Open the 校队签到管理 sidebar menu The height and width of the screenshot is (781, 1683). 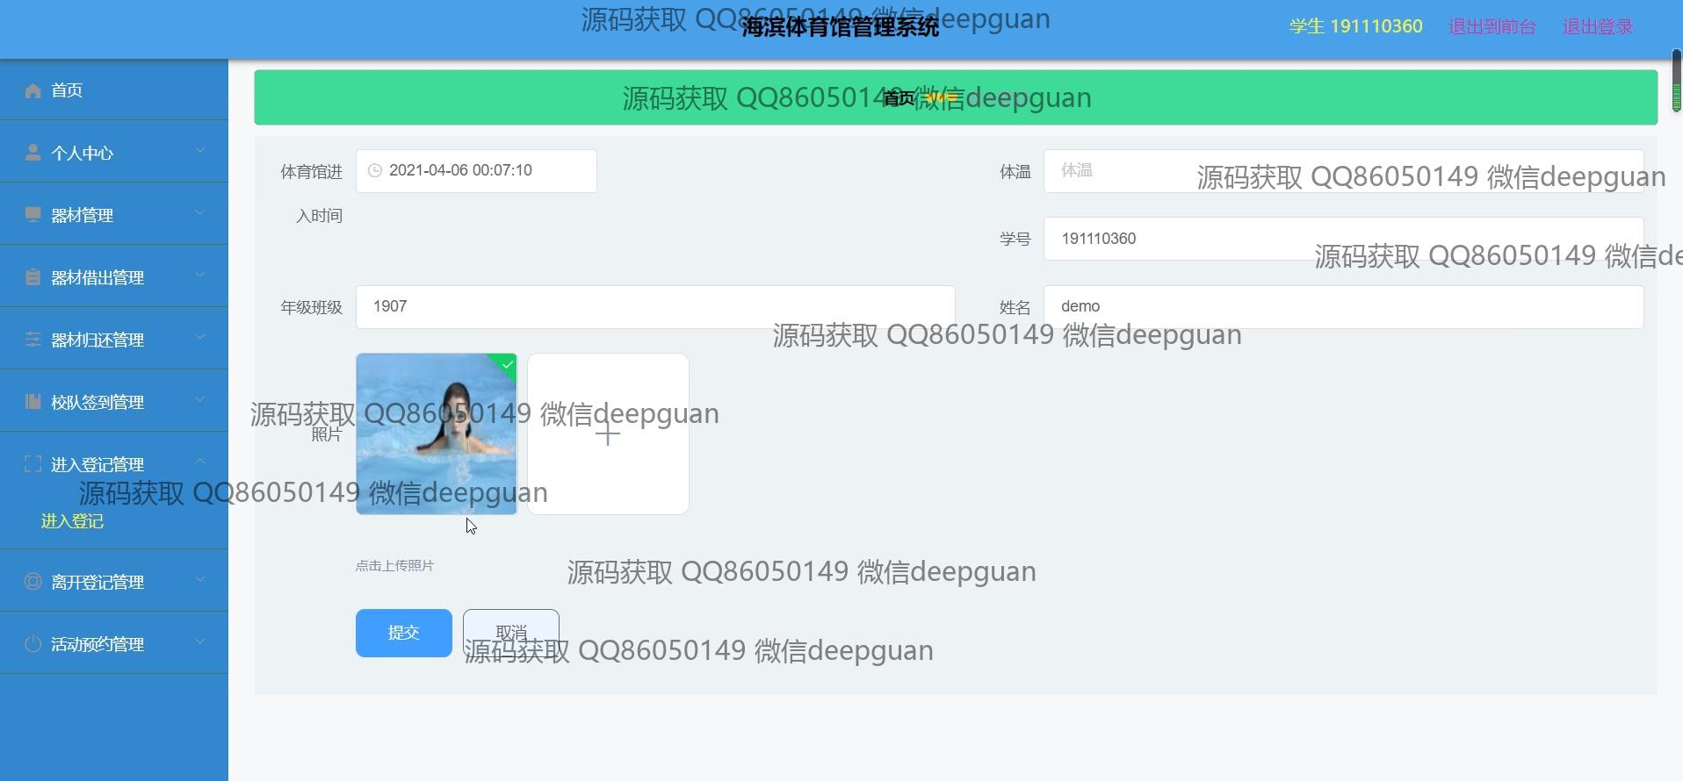pos(114,402)
